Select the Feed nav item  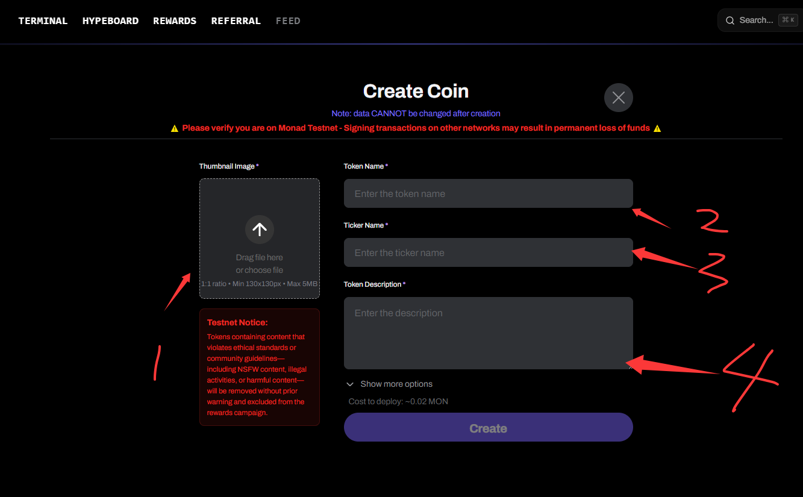288,21
